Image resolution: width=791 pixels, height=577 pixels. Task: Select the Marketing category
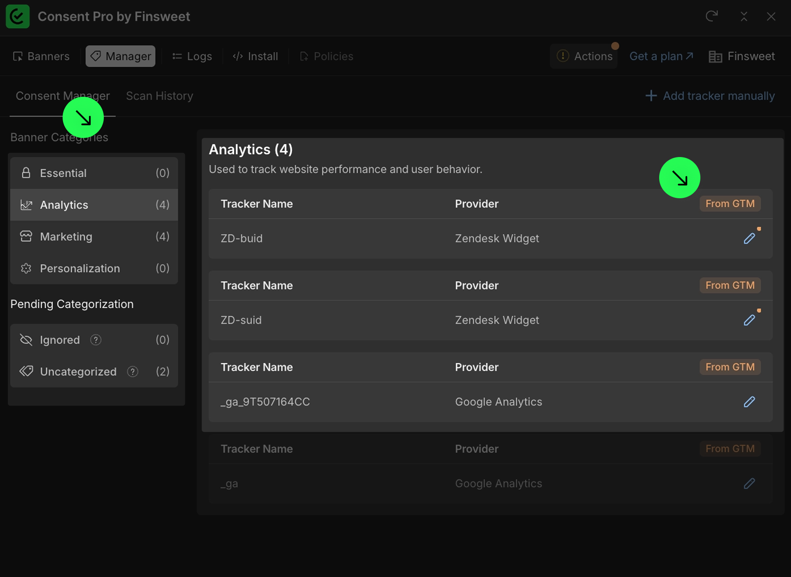94,237
